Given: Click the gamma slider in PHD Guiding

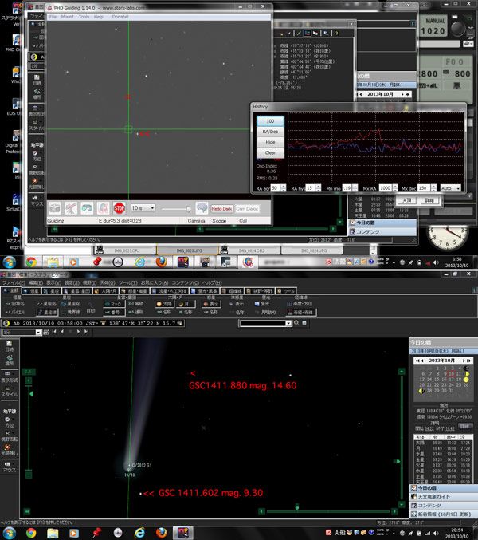Looking at the screenshot, I should [x=176, y=209].
